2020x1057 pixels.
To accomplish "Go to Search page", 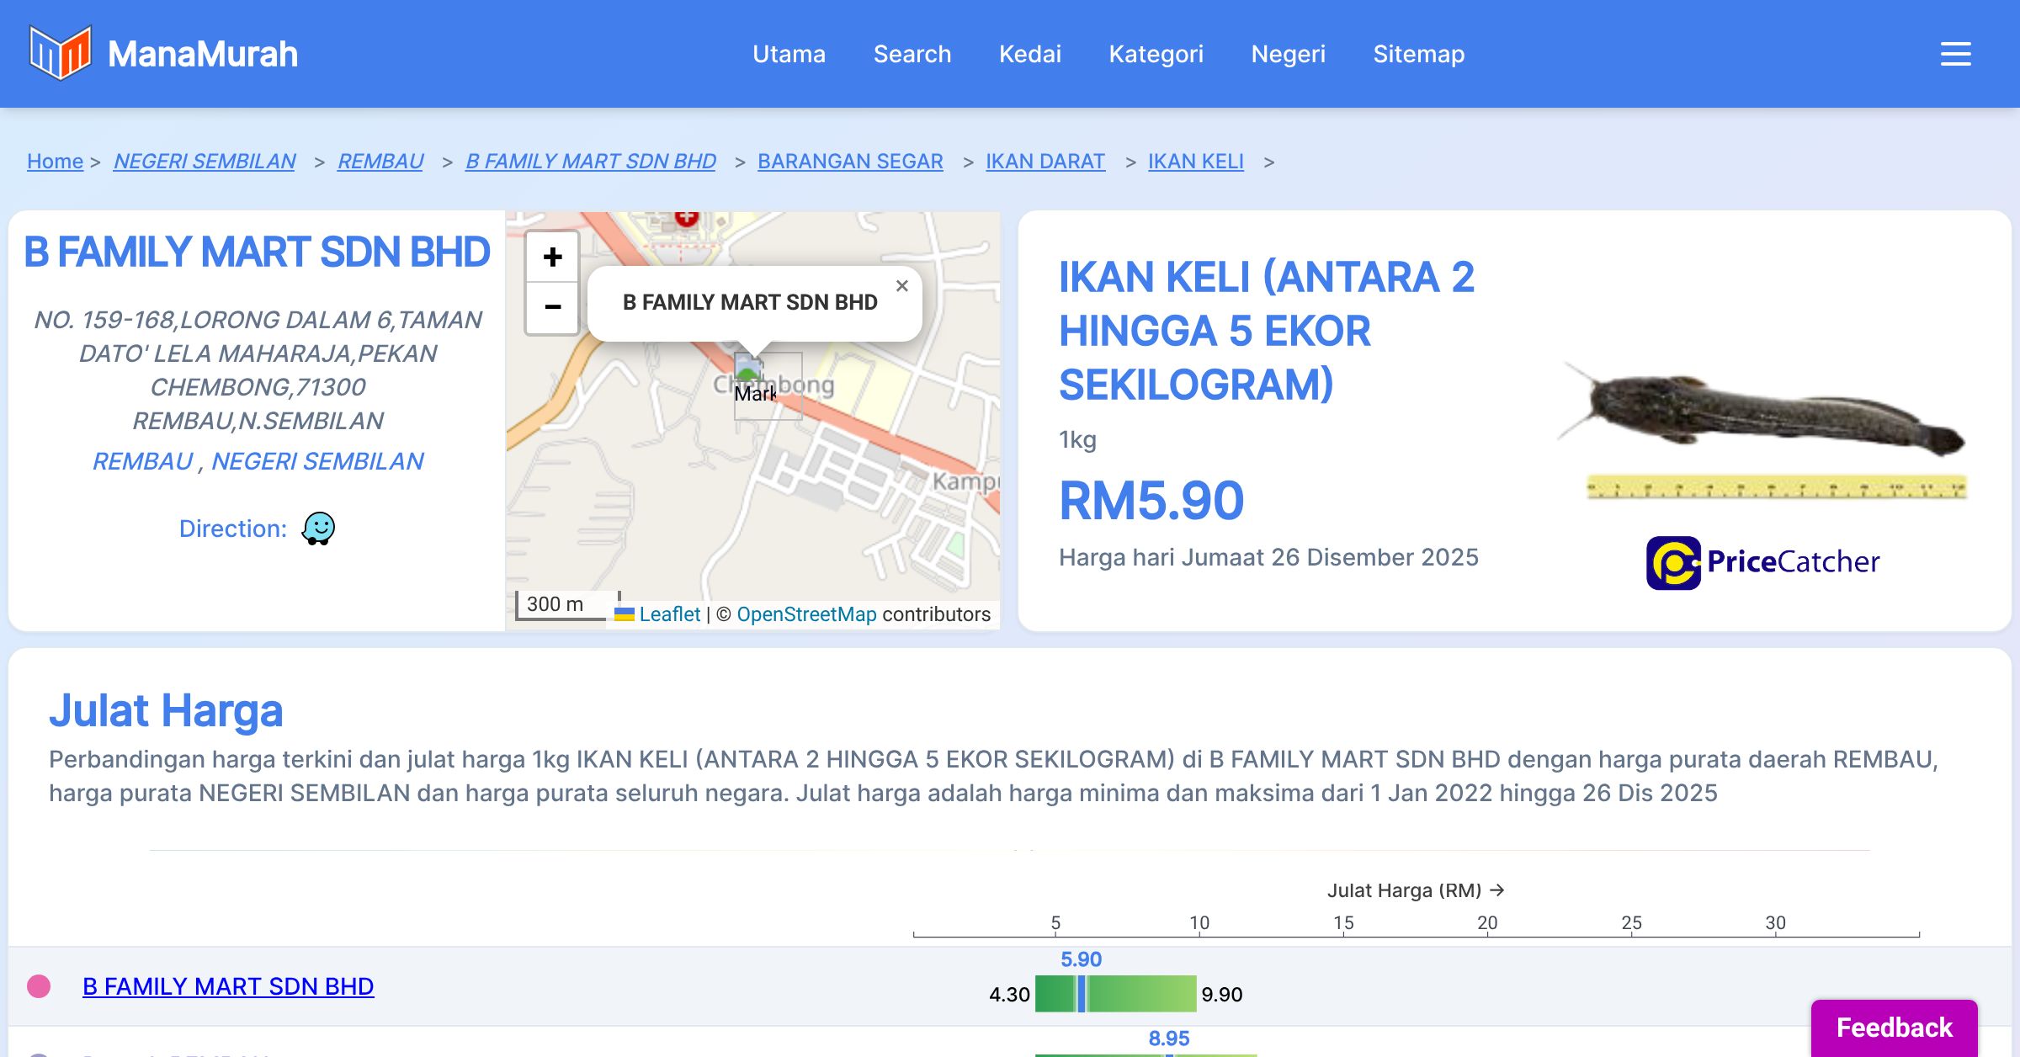I will tap(912, 54).
